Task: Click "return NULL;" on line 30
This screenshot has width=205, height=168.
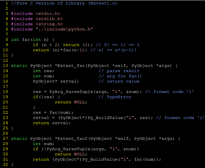Action: pyautogui.click(x=71, y=154)
